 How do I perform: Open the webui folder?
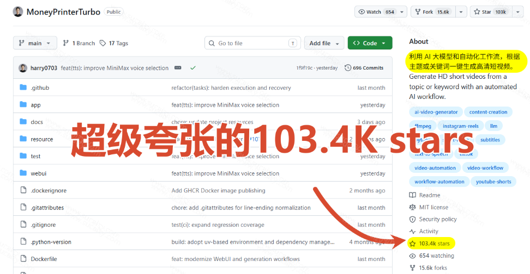click(39, 173)
